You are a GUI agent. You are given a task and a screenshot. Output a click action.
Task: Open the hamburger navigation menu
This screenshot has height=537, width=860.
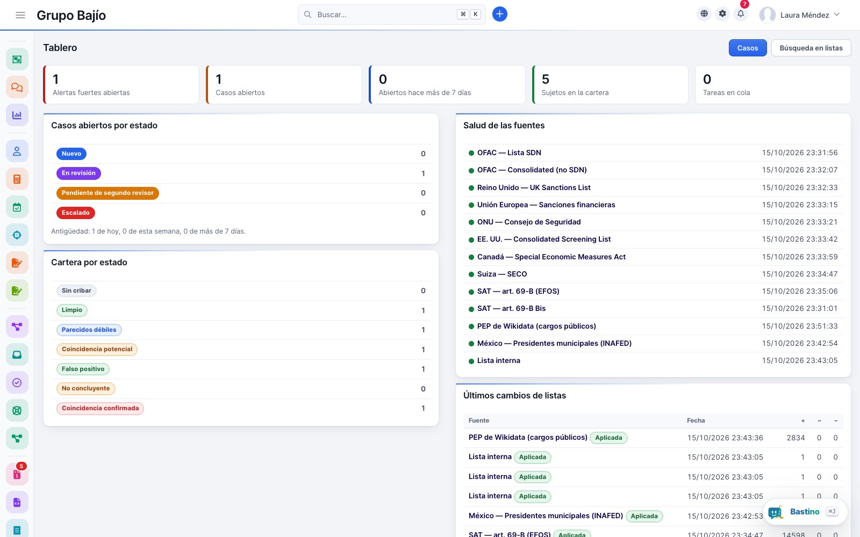pyautogui.click(x=20, y=15)
